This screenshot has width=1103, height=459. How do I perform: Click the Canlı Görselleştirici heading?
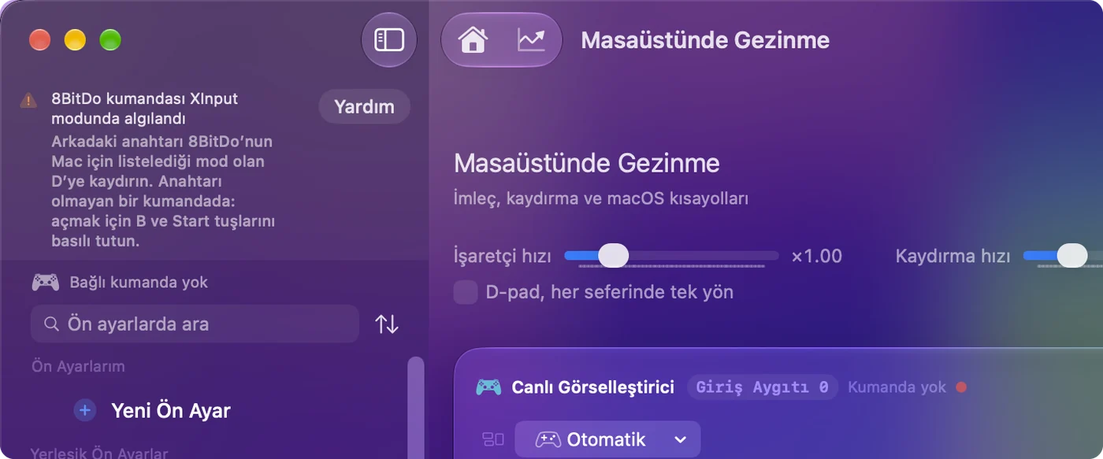[592, 387]
